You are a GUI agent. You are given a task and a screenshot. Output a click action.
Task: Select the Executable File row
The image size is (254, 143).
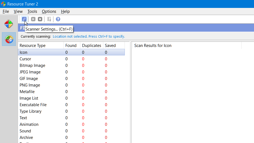(71, 105)
